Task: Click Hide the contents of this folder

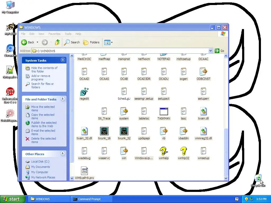Action: click(x=44, y=70)
